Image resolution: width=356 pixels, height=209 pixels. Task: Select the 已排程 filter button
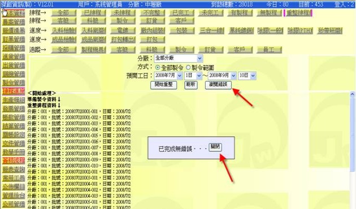[x=93, y=13]
